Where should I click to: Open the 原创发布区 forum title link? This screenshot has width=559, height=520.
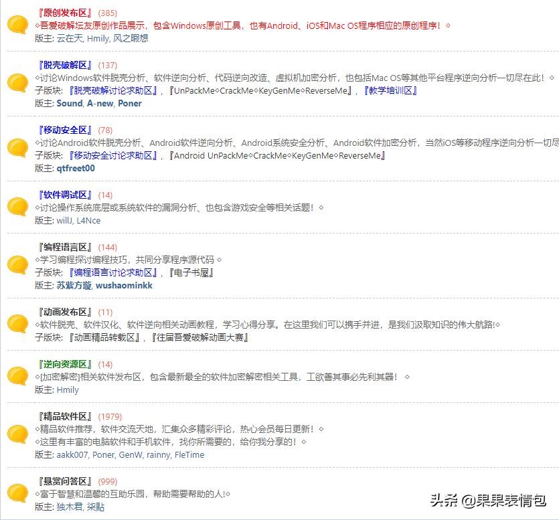click(66, 13)
